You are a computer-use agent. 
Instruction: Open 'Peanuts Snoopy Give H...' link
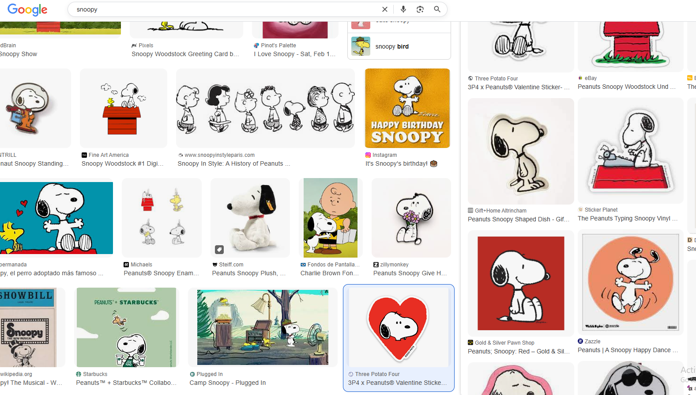(x=410, y=273)
